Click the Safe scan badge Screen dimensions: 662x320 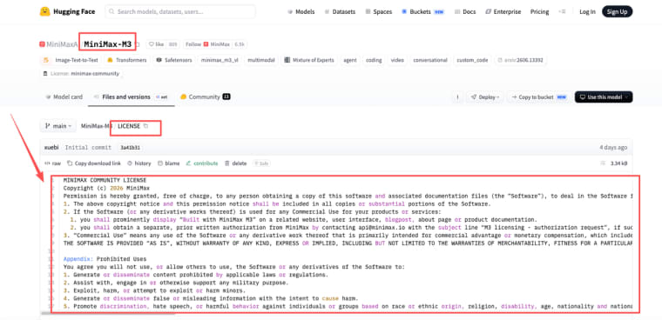(262, 163)
